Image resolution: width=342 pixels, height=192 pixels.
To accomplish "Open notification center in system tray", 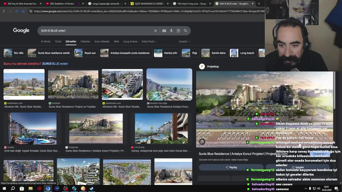I will coord(336,189).
